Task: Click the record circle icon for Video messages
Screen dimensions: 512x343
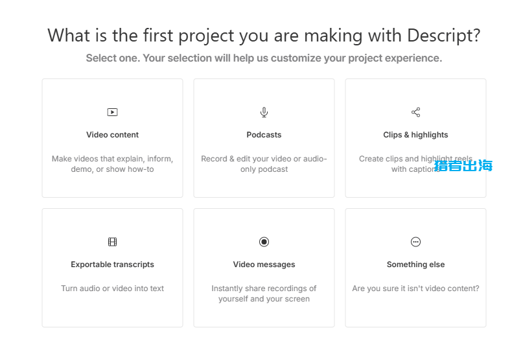Action: tap(264, 242)
